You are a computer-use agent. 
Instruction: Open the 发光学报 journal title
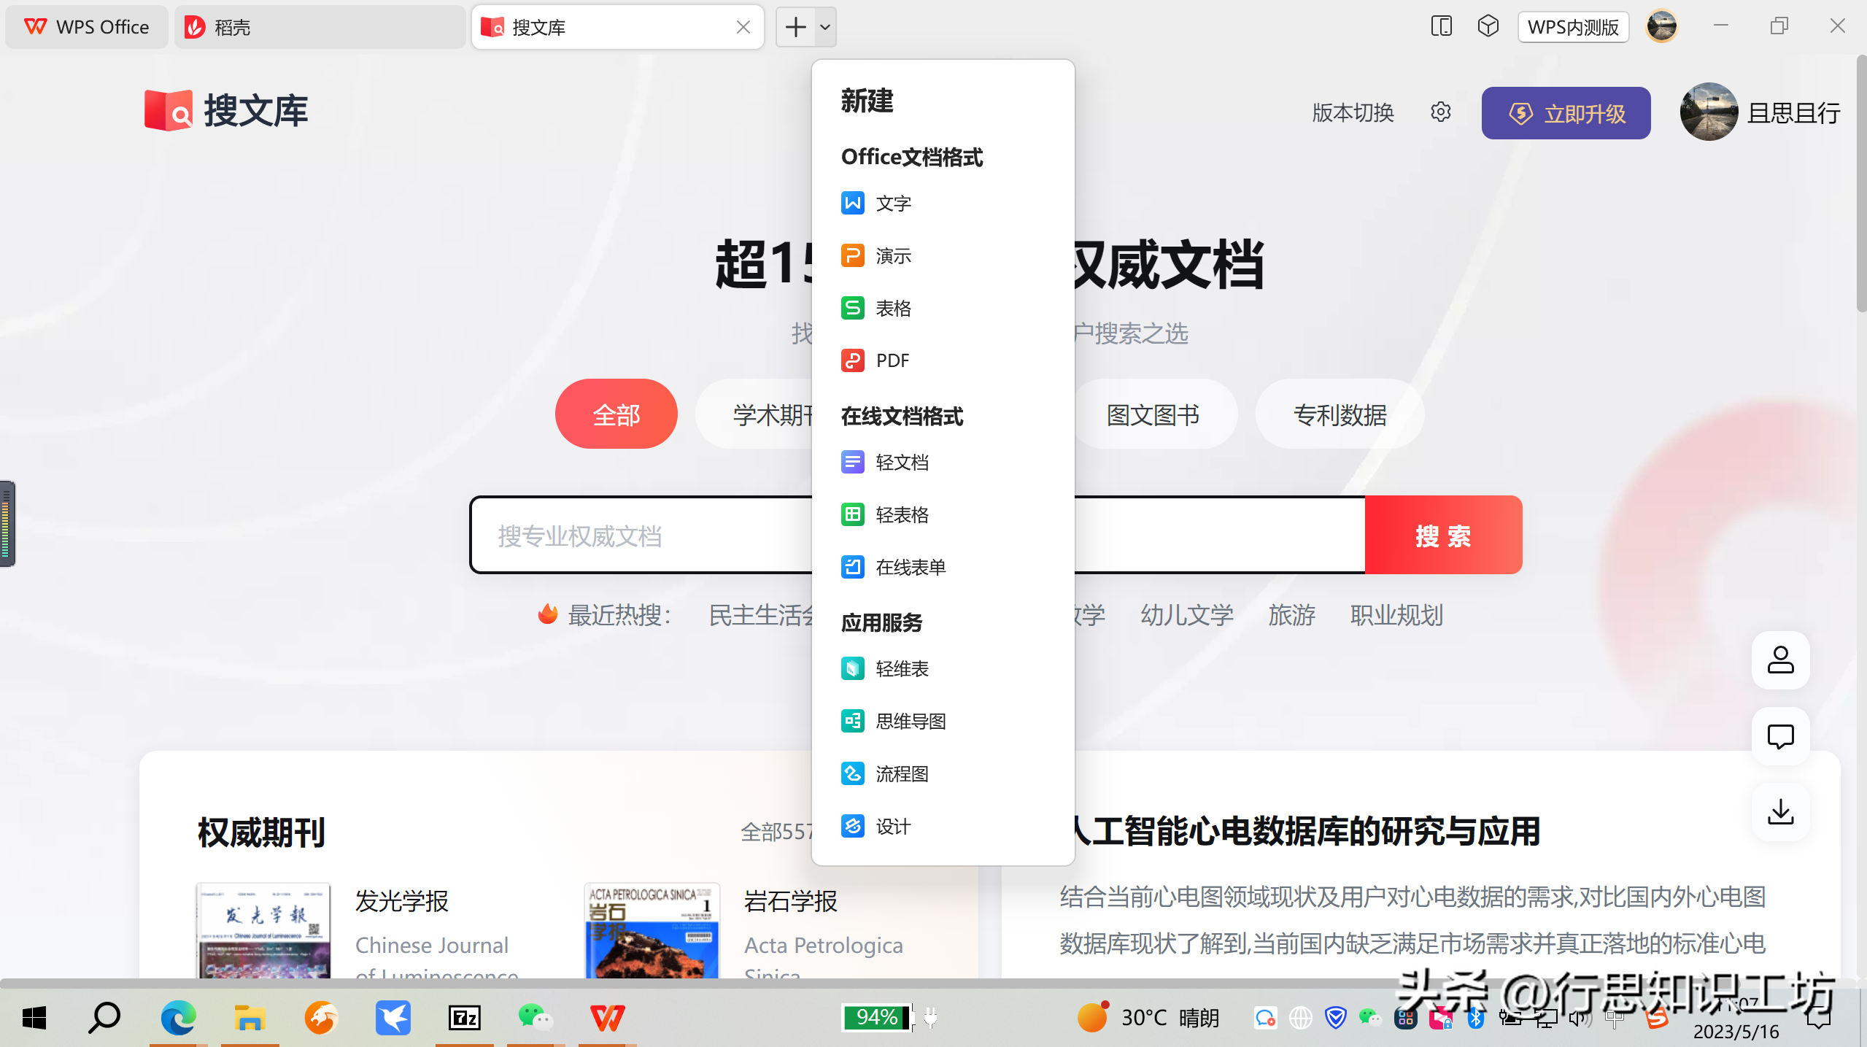[401, 901]
